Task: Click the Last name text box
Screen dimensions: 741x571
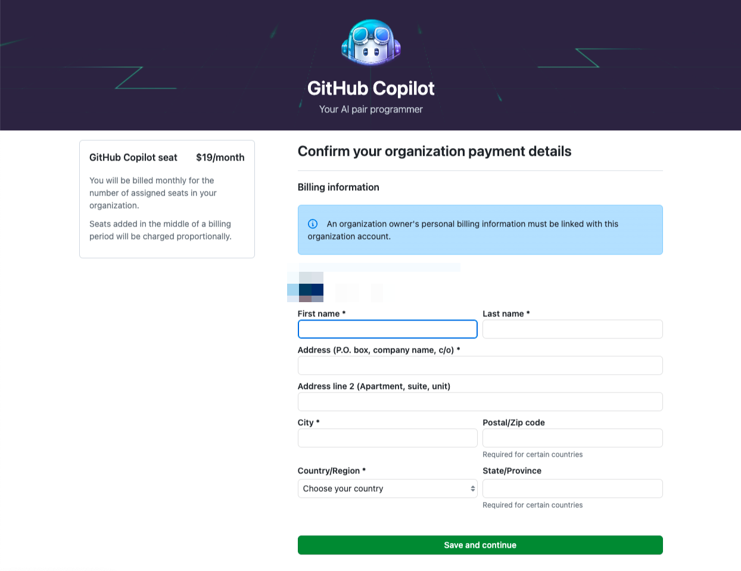Action: click(572, 329)
